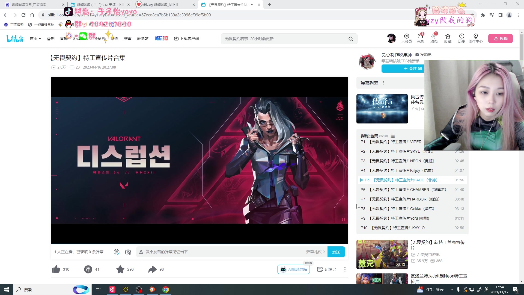Open the 番剧 navigation link
Image resolution: width=524 pixels, height=295 pixels.
(50, 39)
